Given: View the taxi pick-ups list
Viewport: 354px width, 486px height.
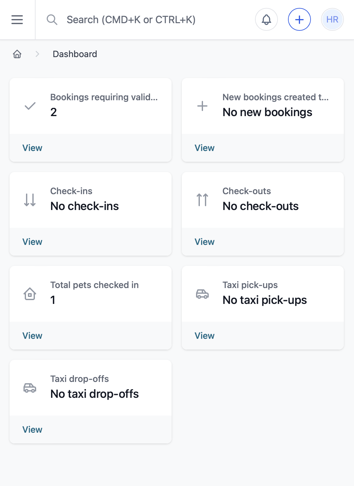Looking at the screenshot, I should (x=205, y=336).
